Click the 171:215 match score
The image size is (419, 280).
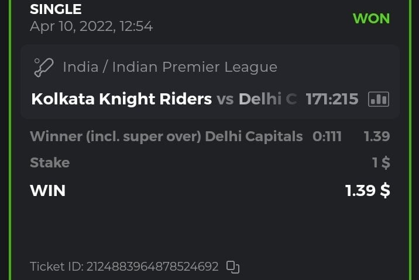coord(332,99)
